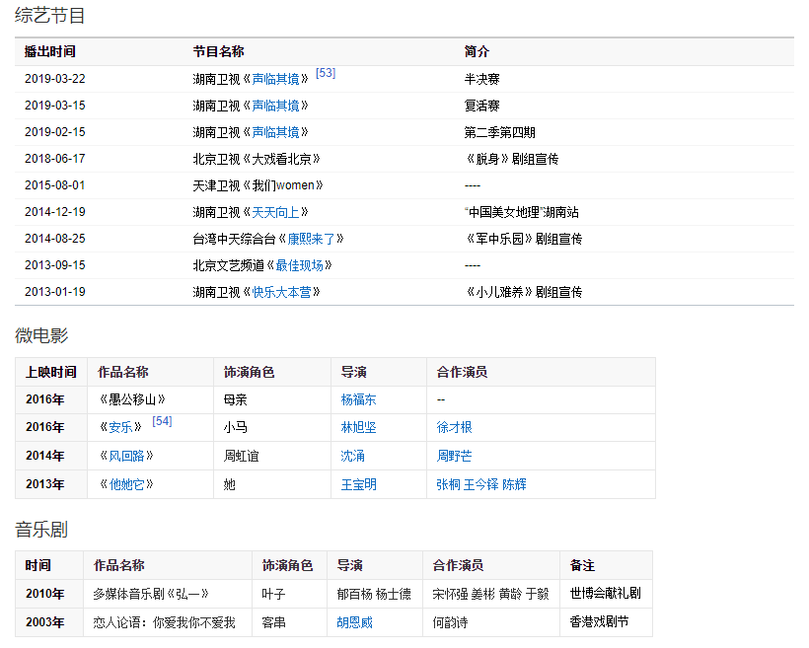Image resolution: width=809 pixels, height=648 pixels.
Task: Open director 杨福东's page
Action: (x=358, y=399)
